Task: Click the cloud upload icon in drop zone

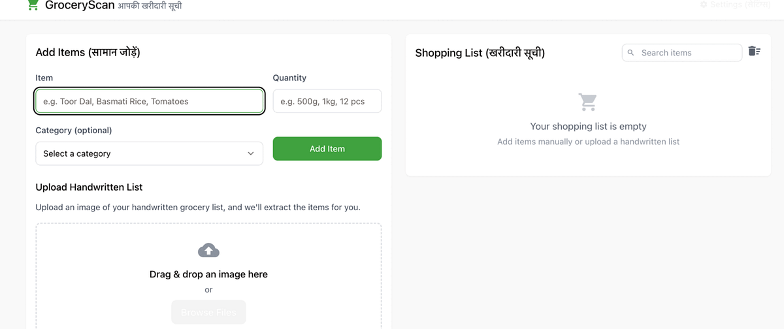Action: pos(208,250)
